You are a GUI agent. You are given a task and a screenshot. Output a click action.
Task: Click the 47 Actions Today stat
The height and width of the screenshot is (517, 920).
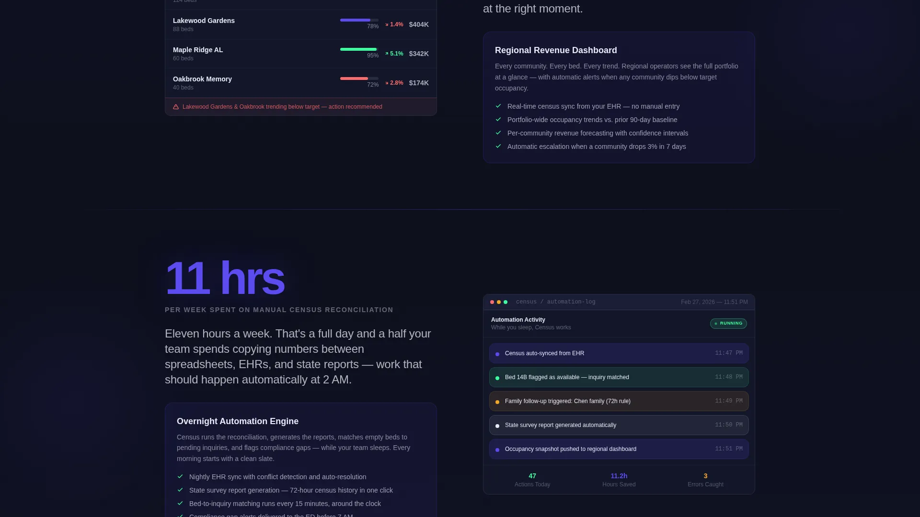coord(532,480)
